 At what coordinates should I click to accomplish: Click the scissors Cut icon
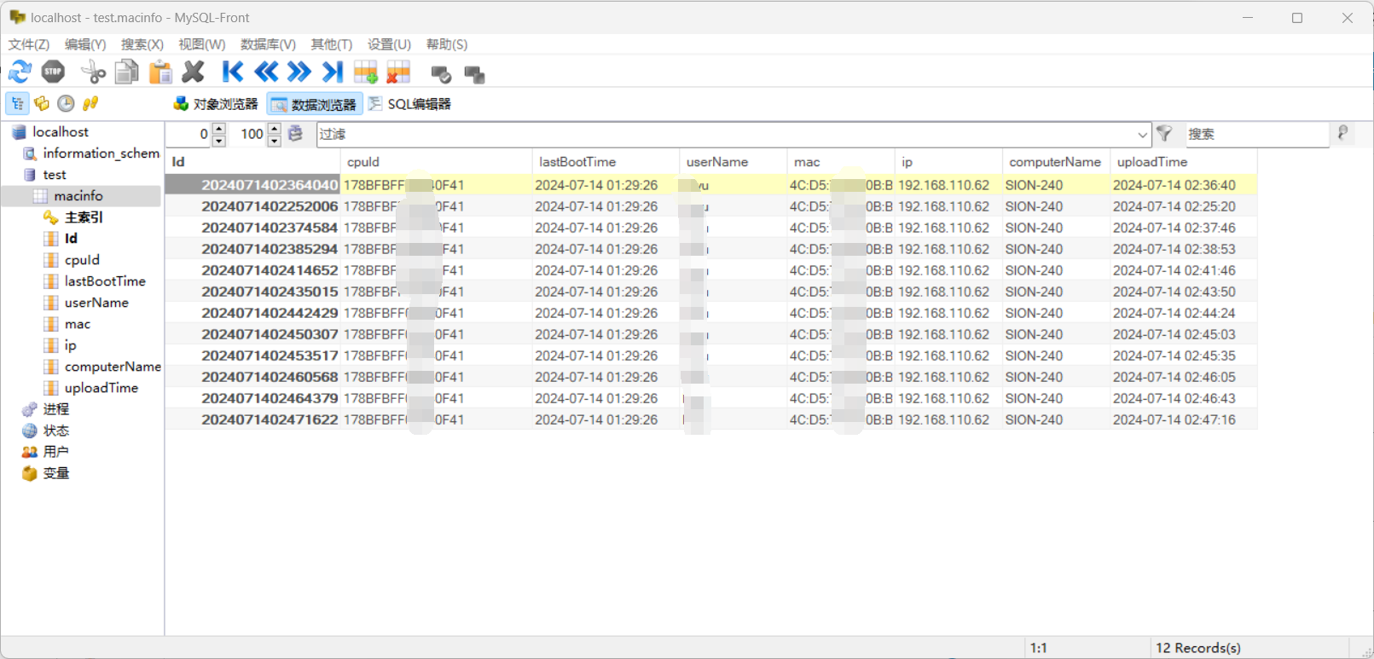point(93,72)
